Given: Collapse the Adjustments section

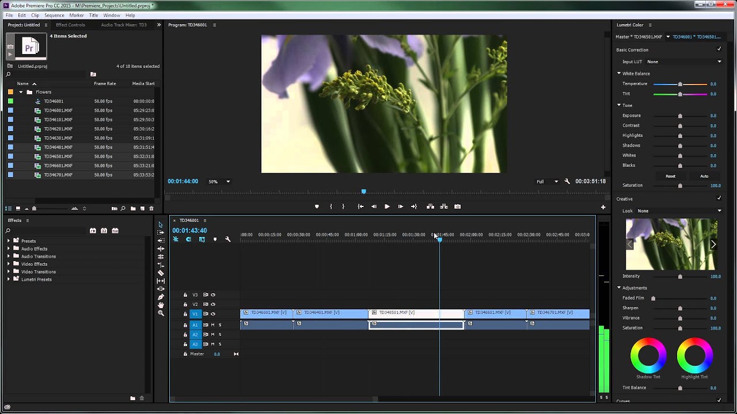Looking at the screenshot, I should (619, 287).
